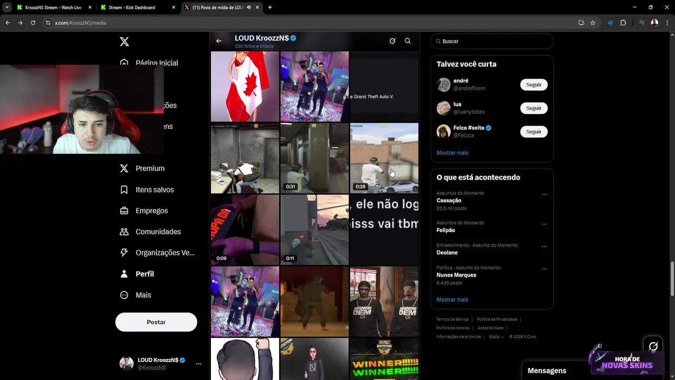
Task: Open the 0:11 video thumbnail
Action: pyautogui.click(x=314, y=230)
